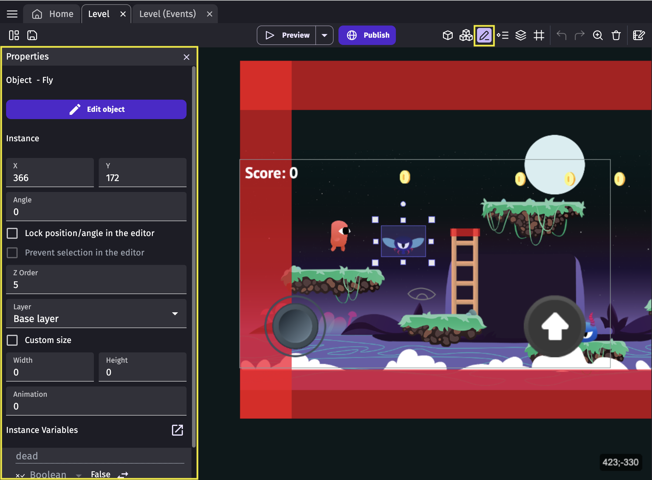Click the zoom magnifier icon
The width and height of the screenshot is (652, 480).
[x=598, y=36]
